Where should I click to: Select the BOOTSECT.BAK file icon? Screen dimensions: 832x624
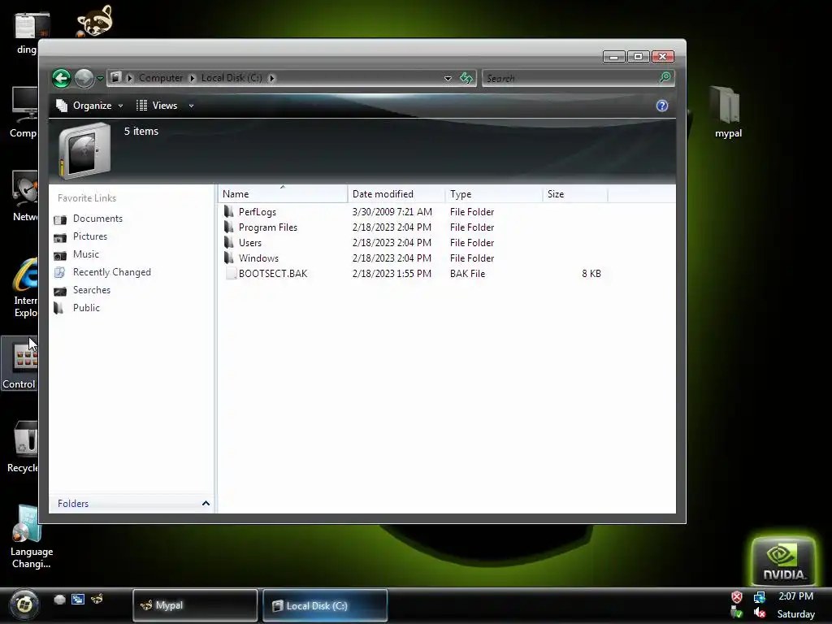point(230,273)
